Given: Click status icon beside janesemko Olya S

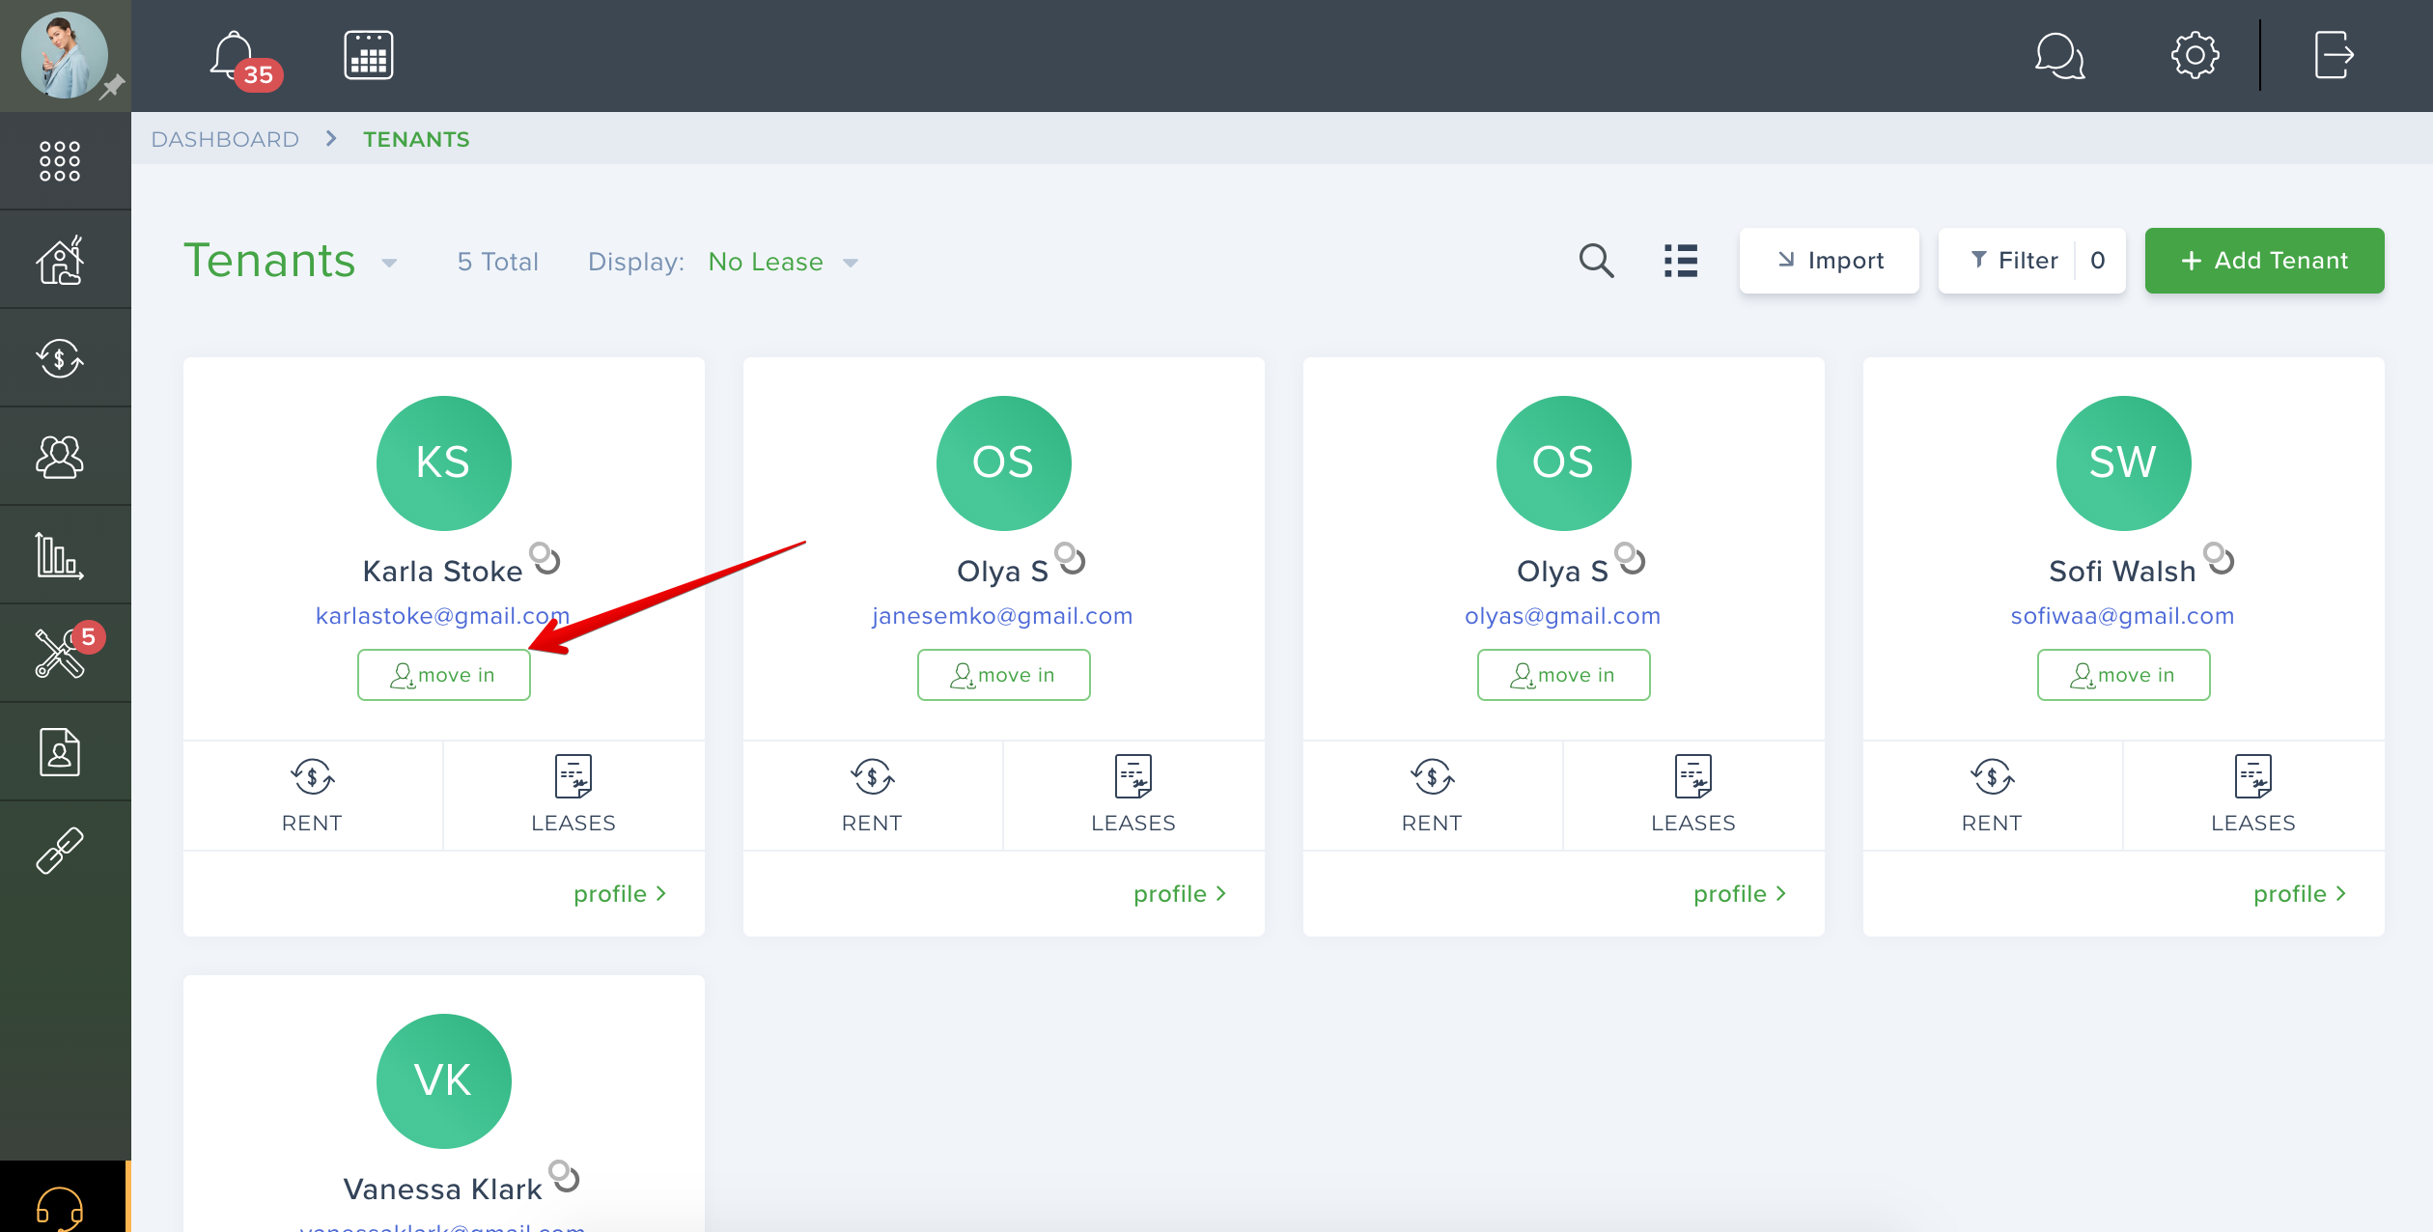Looking at the screenshot, I should pos(1070,558).
